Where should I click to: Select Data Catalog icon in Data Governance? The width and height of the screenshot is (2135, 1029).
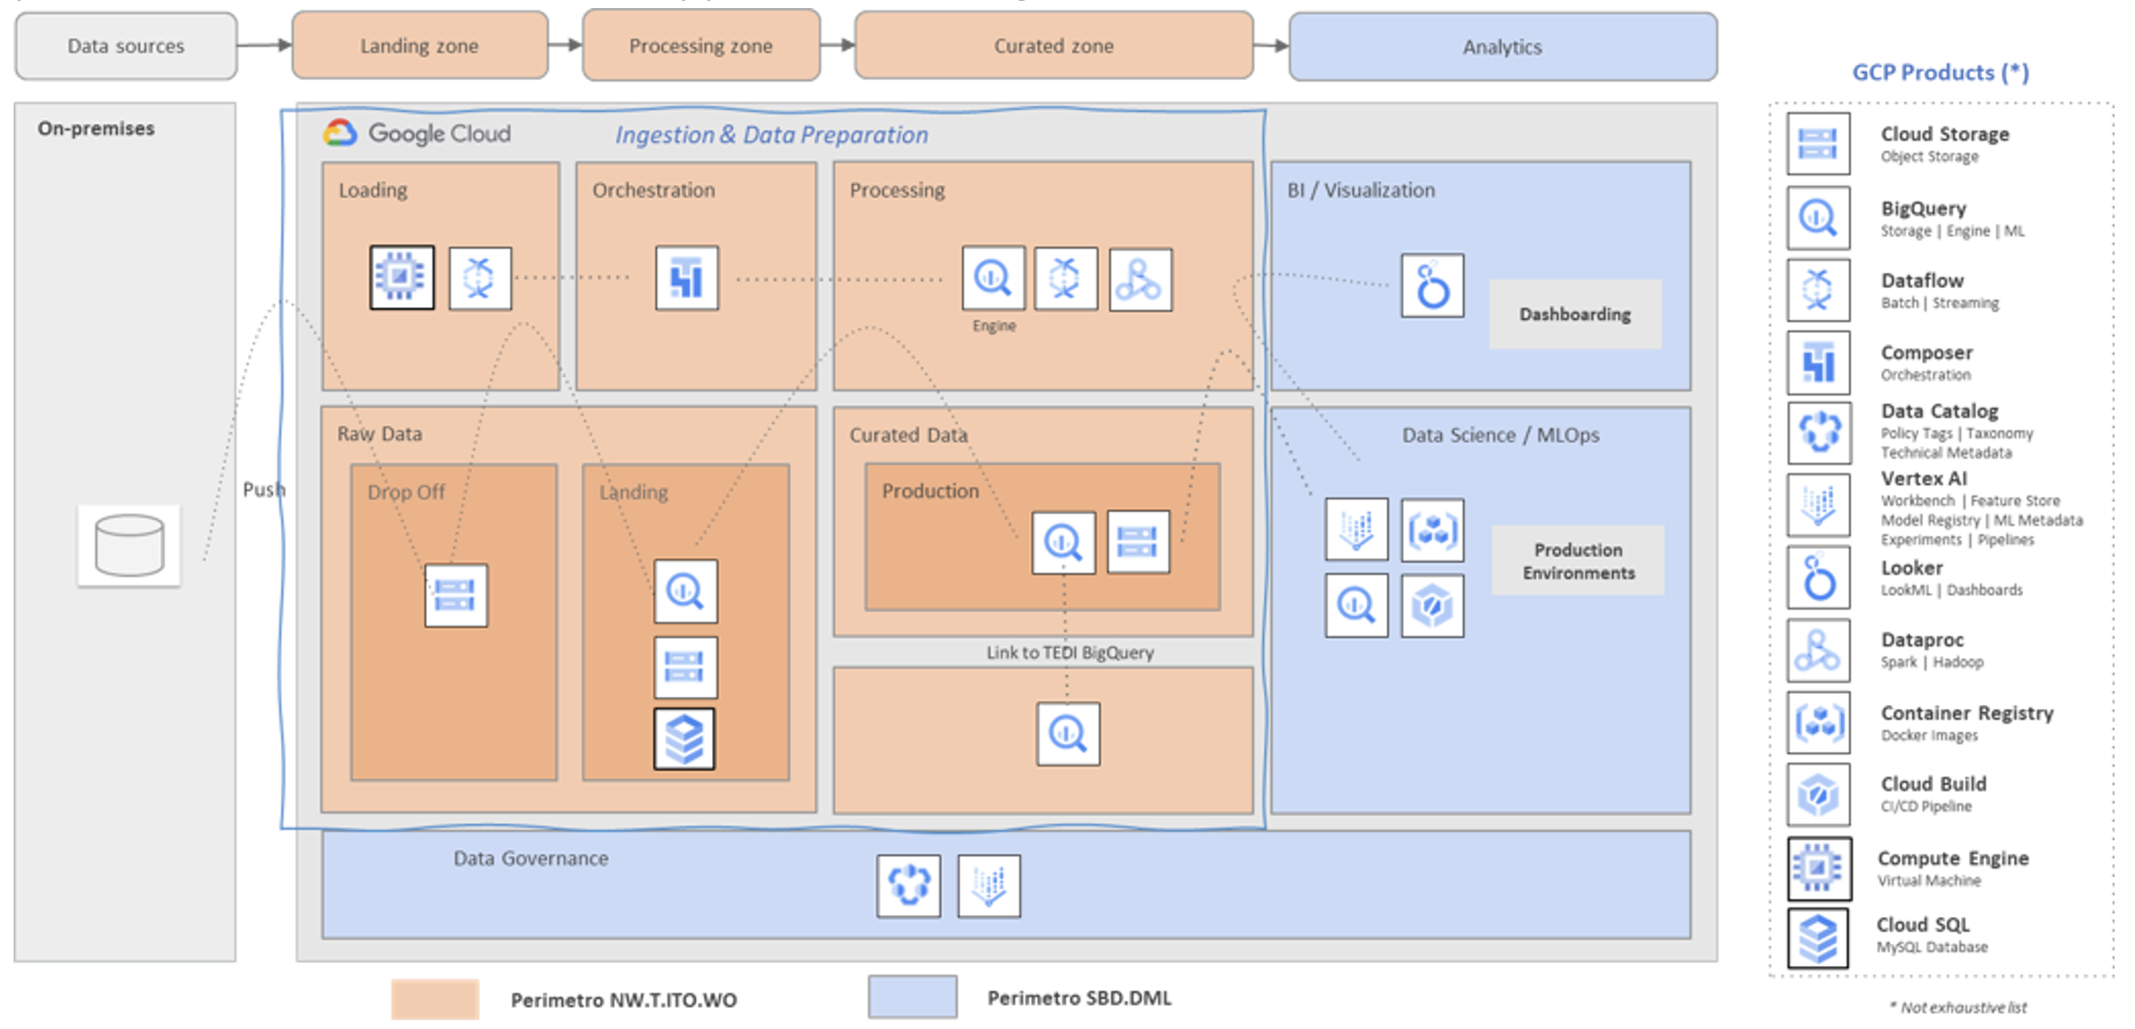(909, 886)
